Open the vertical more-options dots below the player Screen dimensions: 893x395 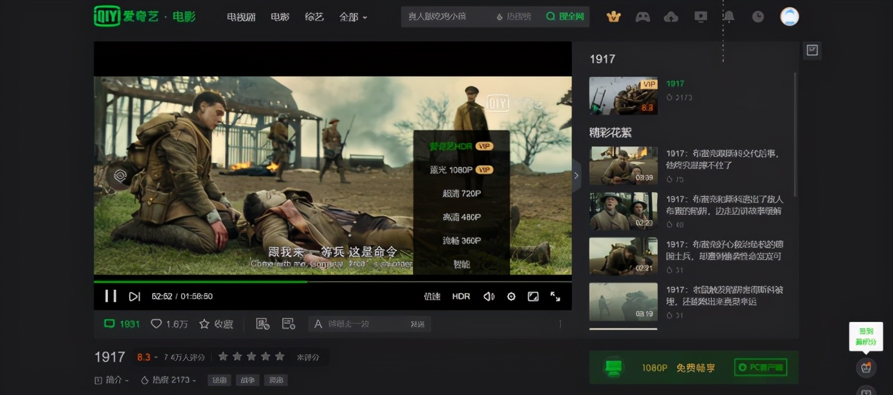(x=560, y=324)
